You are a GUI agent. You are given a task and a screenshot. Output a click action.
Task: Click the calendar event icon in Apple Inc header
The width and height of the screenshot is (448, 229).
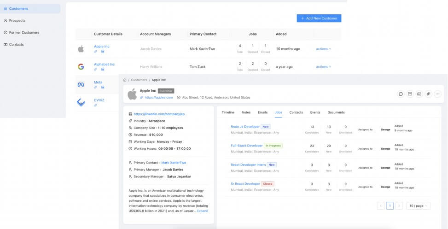tap(419, 94)
